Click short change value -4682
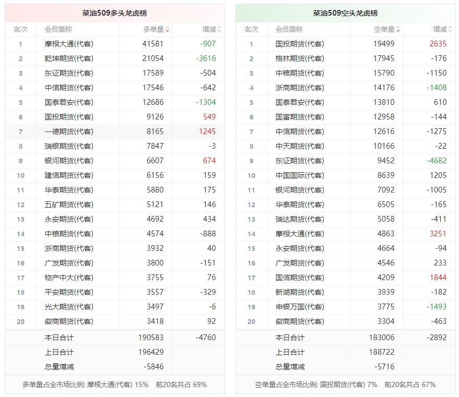Viewport: 459px width, 397px height. tap(437, 161)
